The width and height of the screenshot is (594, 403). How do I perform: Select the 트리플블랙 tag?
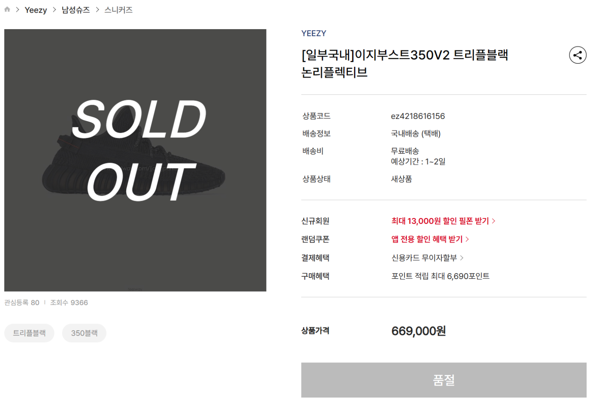point(29,333)
